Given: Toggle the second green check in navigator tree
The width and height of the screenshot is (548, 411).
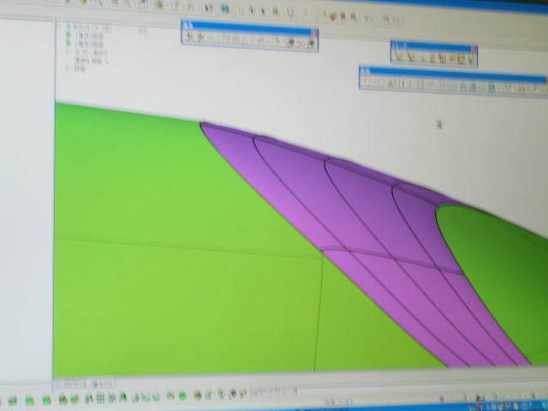Looking at the screenshot, I should [x=68, y=44].
